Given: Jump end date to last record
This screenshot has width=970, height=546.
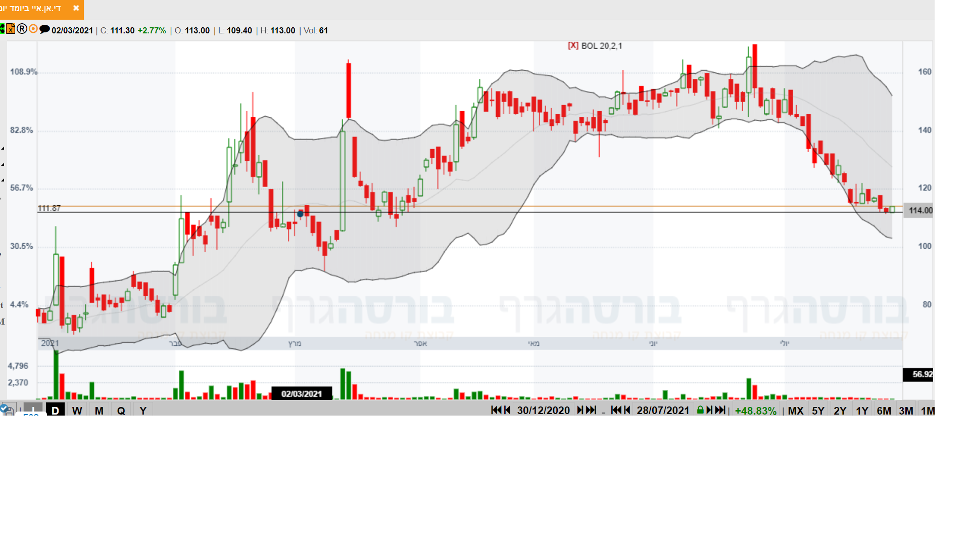Looking at the screenshot, I should pos(720,410).
